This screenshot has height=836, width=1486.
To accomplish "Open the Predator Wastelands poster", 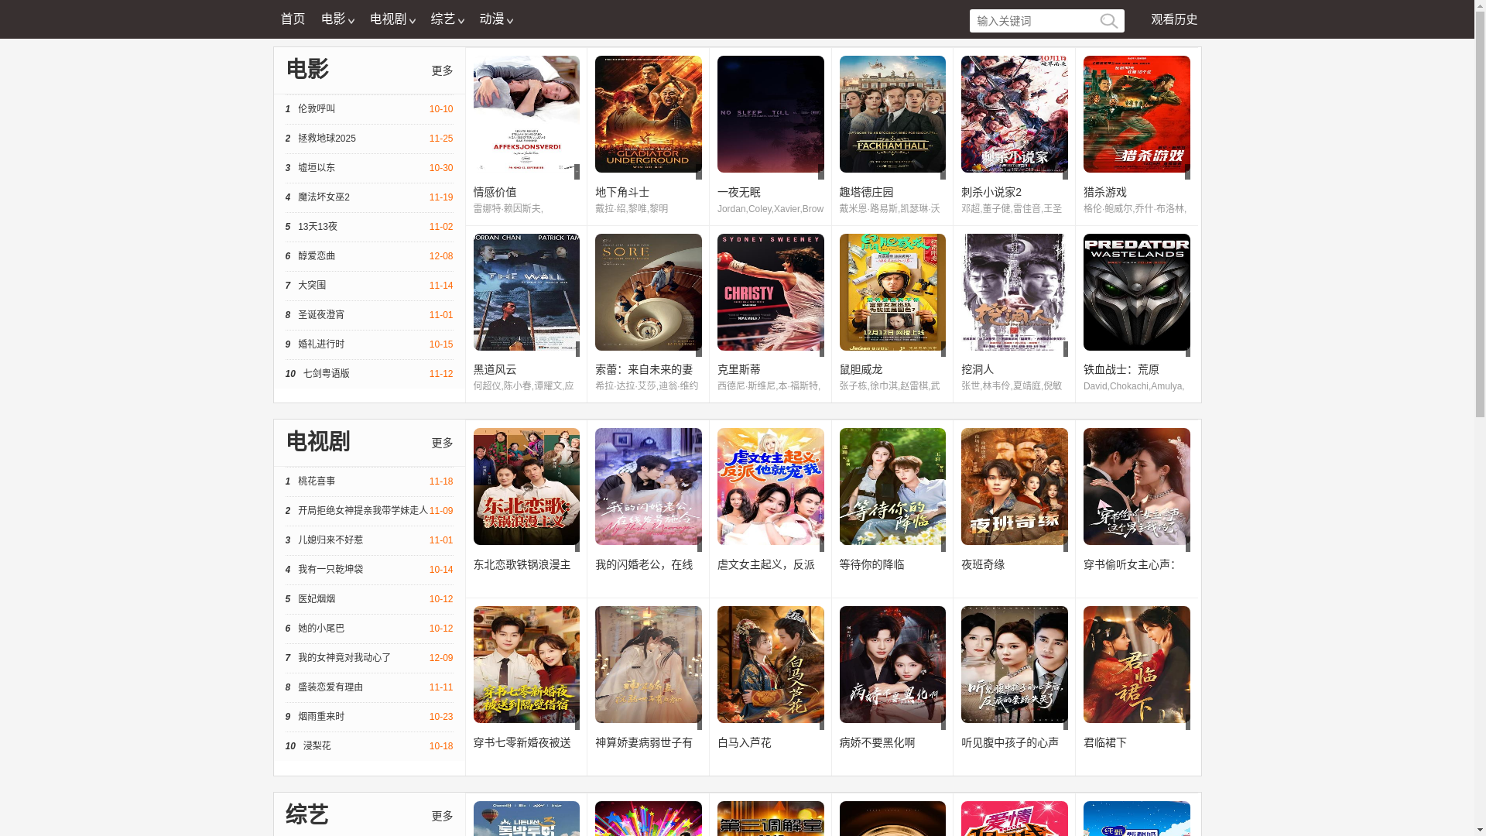I will pos(1136,292).
